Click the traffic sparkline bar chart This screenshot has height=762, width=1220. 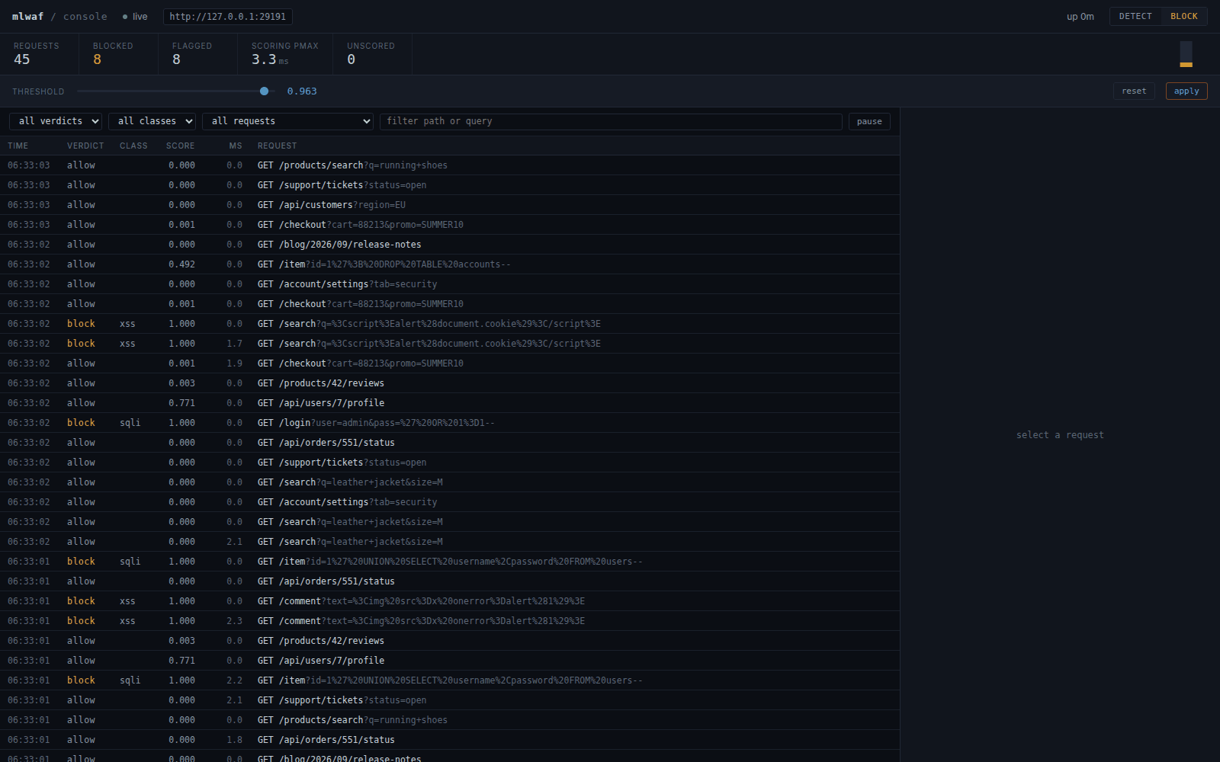point(1186,54)
